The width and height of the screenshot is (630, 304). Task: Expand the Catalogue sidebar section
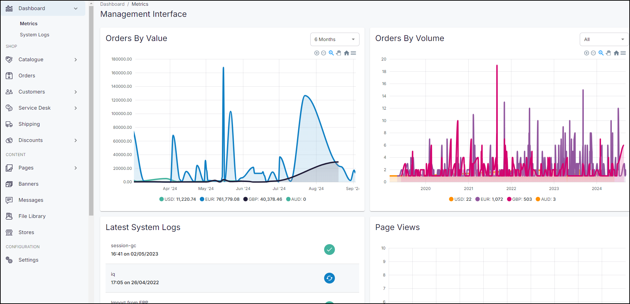pyautogui.click(x=31, y=60)
